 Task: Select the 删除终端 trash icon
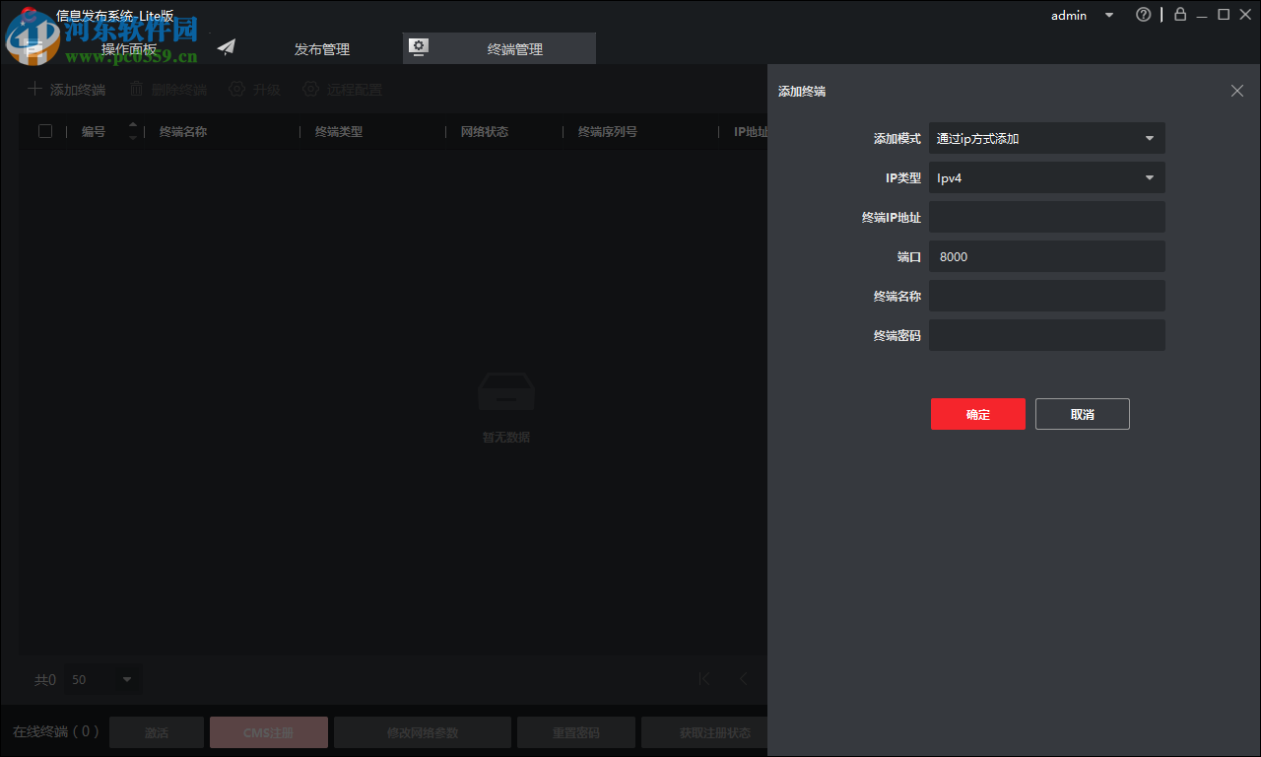[135, 89]
